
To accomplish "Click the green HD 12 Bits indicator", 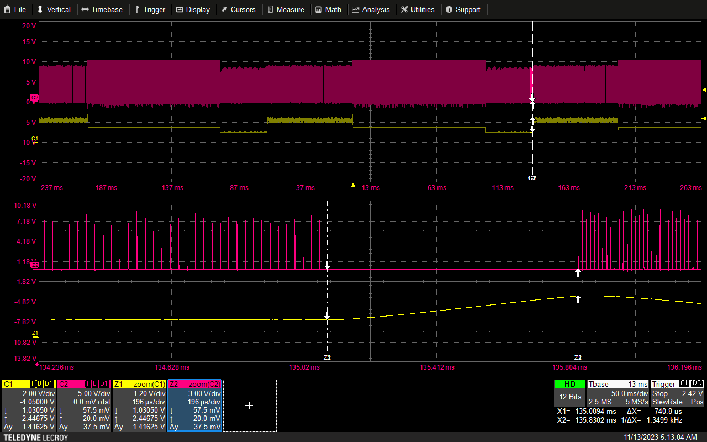I will click(569, 393).
